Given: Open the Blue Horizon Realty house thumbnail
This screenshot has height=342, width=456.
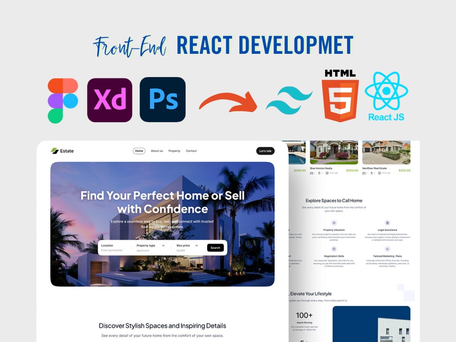Looking at the screenshot, I should [334, 152].
